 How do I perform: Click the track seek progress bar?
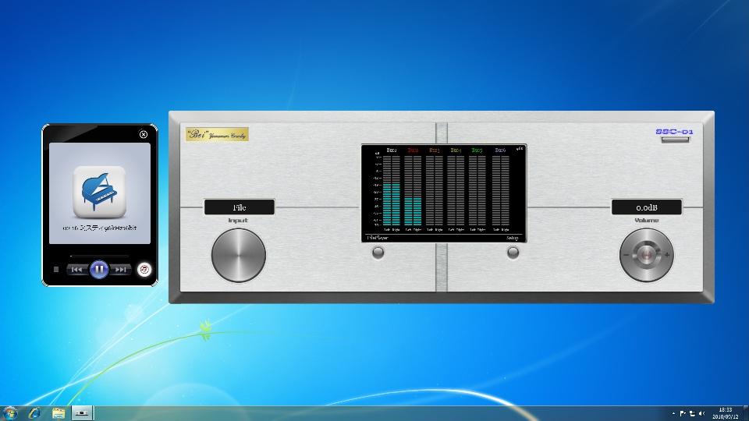point(99,256)
